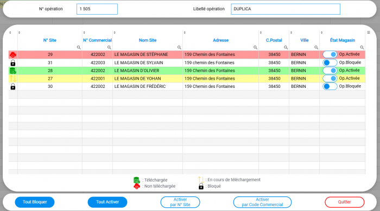Sort by the Ville column header
Image resolution: width=380 pixels, height=211 pixels.
point(305,40)
